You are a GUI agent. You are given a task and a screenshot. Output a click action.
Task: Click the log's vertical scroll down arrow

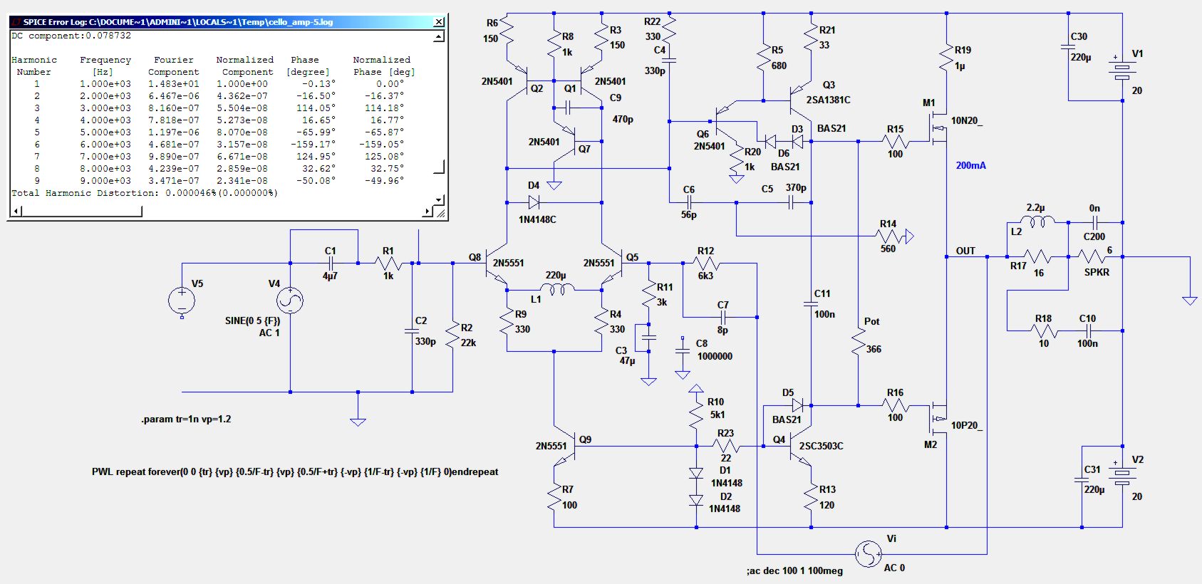[439, 199]
